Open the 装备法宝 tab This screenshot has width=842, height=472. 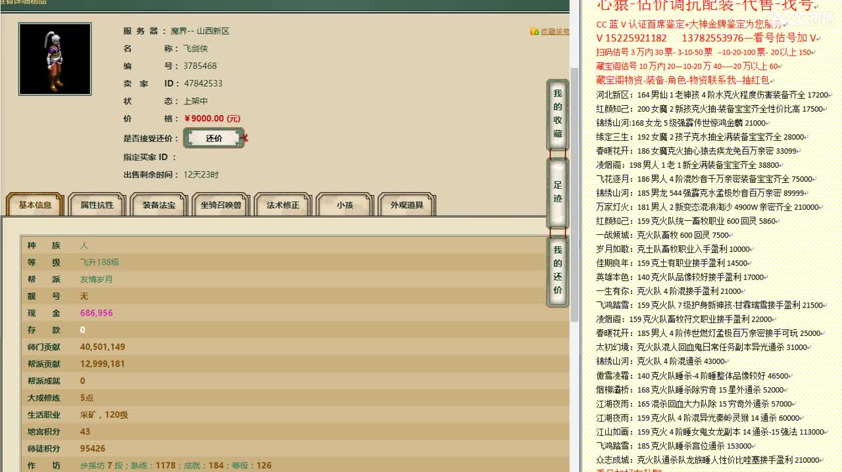pos(159,205)
